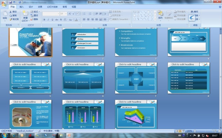Click the New Slide (新建幻灯片) icon

tap(26, 14)
